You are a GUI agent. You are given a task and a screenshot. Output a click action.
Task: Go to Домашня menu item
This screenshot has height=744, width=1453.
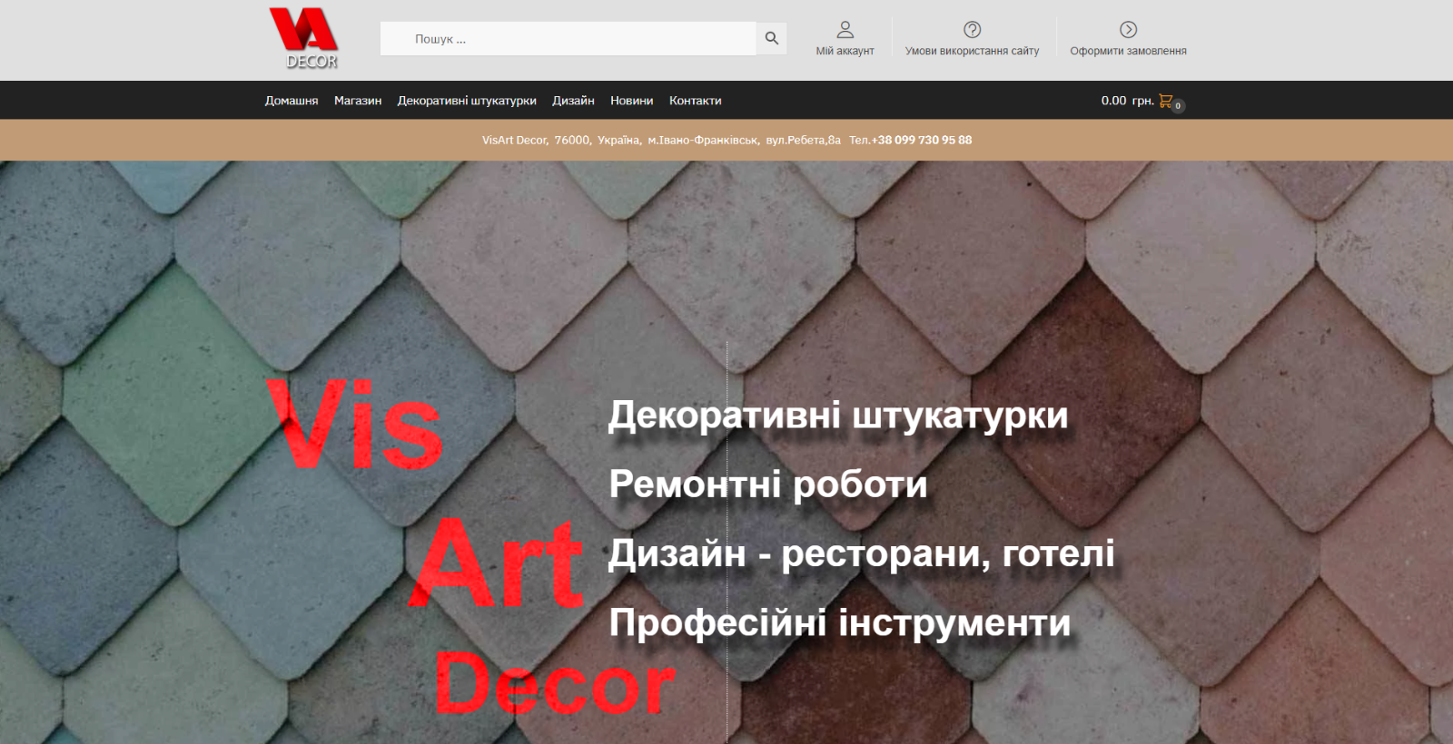point(292,101)
